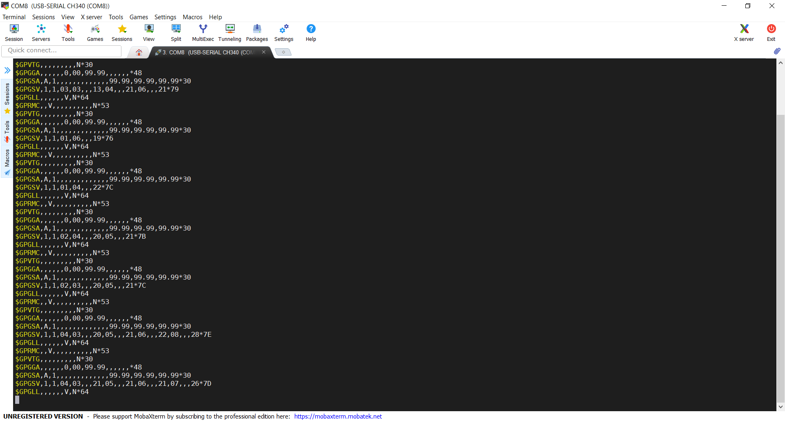785x421 pixels.
Task: Start the X server
Action: coord(743,32)
